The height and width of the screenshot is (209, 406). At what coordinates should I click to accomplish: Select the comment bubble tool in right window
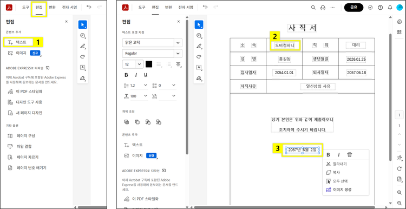coord(199,36)
